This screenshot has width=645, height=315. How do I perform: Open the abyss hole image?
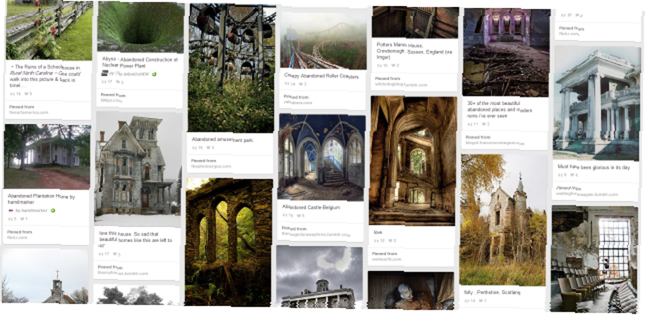141,27
